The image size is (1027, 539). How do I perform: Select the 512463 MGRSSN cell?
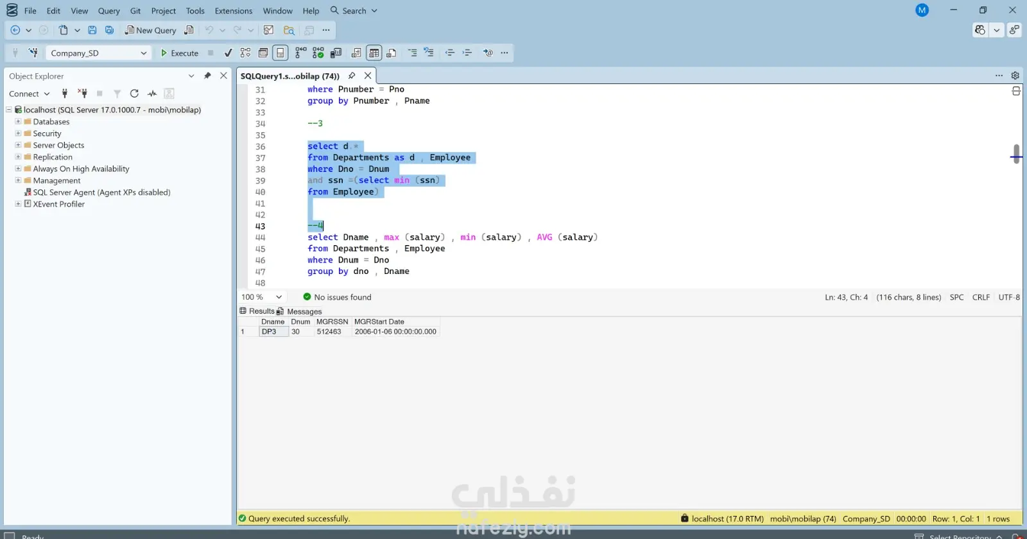[x=329, y=332]
